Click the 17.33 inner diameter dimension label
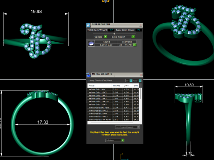 43,122
